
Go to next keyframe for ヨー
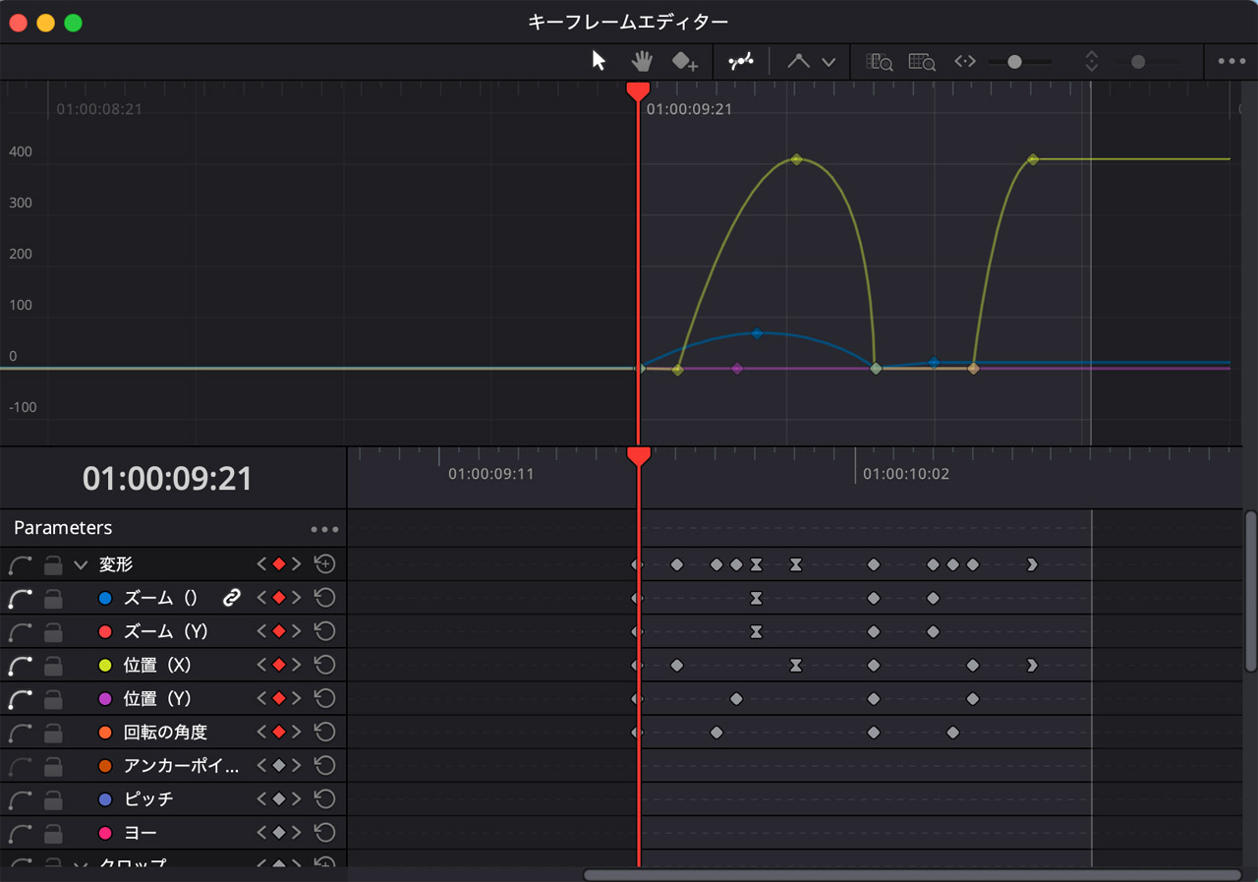(297, 833)
